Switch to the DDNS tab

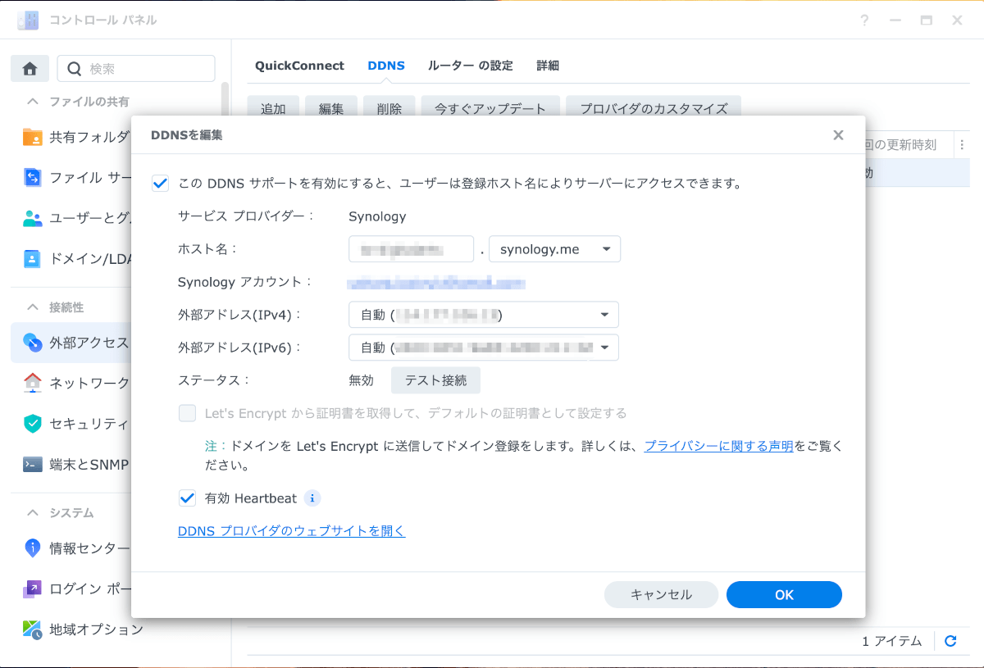(x=386, y=66)
